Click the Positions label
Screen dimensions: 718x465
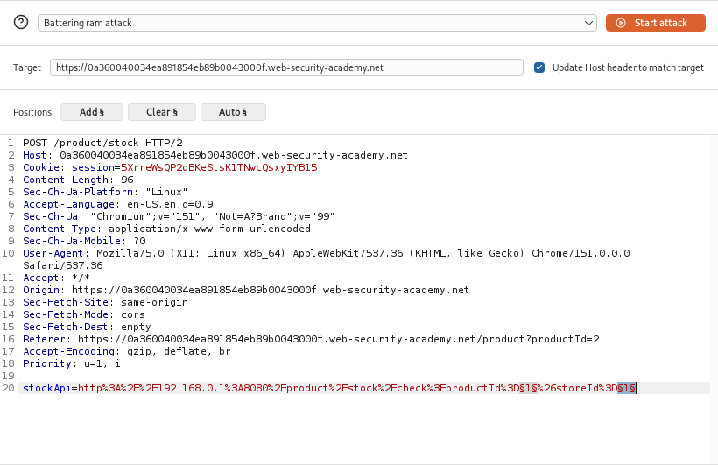click(x=32, y=112)
